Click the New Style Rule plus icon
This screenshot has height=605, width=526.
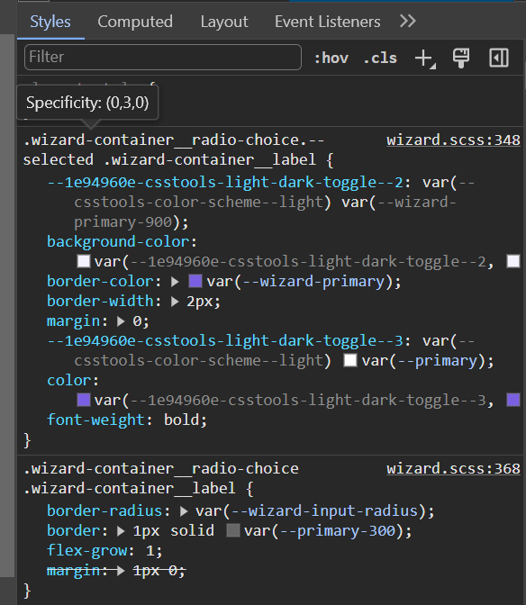coord(425,59)
